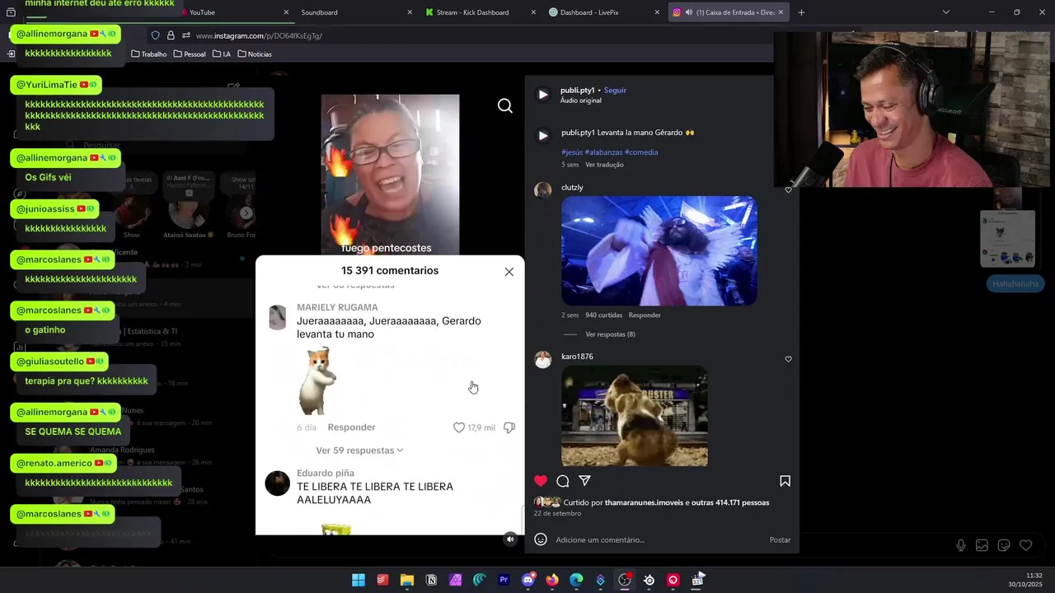Share the post with the paper-plane icon

click(584, 481)
